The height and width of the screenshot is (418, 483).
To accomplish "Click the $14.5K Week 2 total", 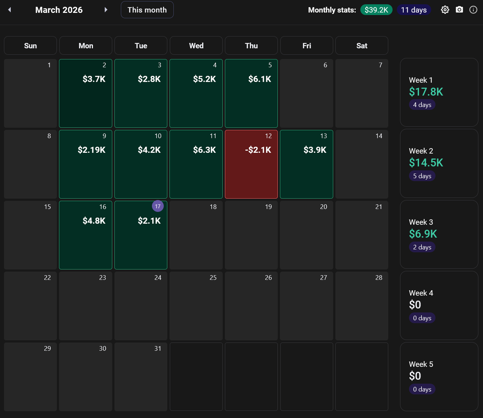I will (426, 163).
